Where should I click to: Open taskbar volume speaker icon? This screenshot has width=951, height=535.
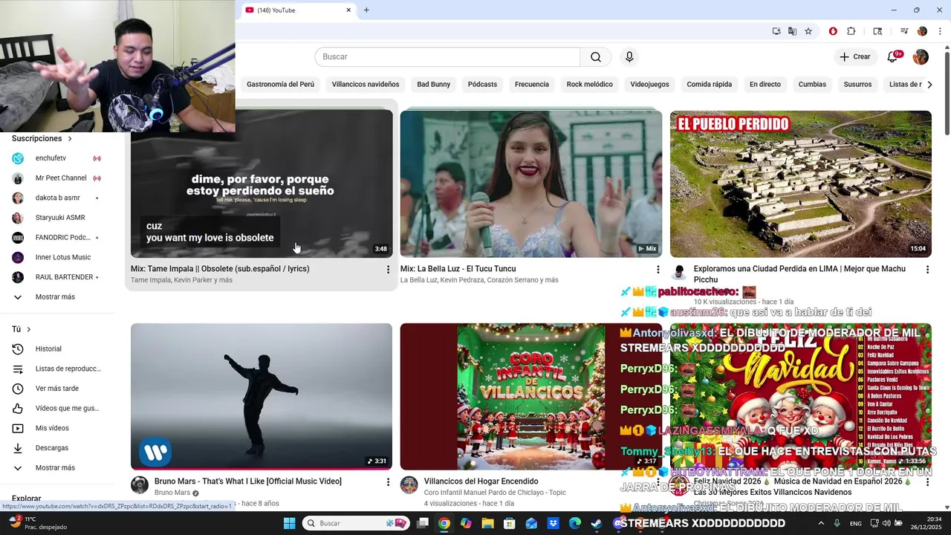tap(886, 523)
